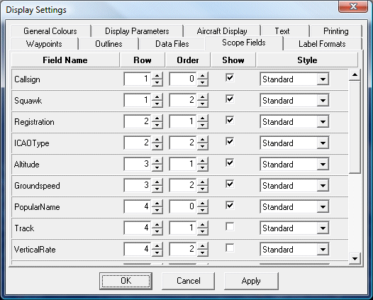
Task: Enable the Track Show checkbox
Action: point(230,226)
